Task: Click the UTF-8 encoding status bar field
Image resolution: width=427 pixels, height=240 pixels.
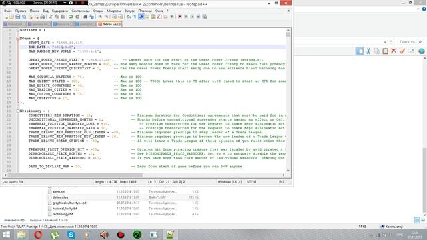Action: click(252, 182)
